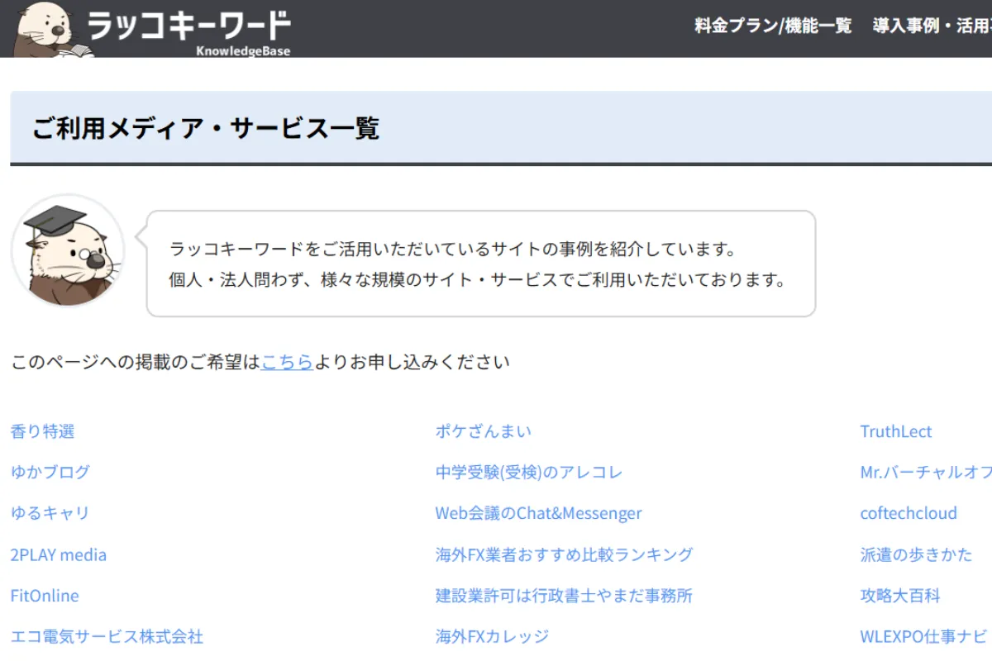Open 海外FX業者おすすめ比較ランキング link
992x661 pixels.
coord(565,554)
